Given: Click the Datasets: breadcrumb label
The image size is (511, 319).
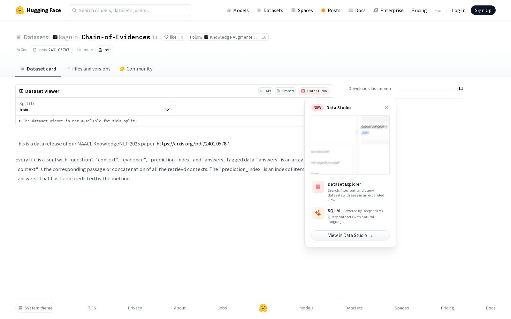Looking at the screenshot, I should pyautogui.click(x=37, y=37).
